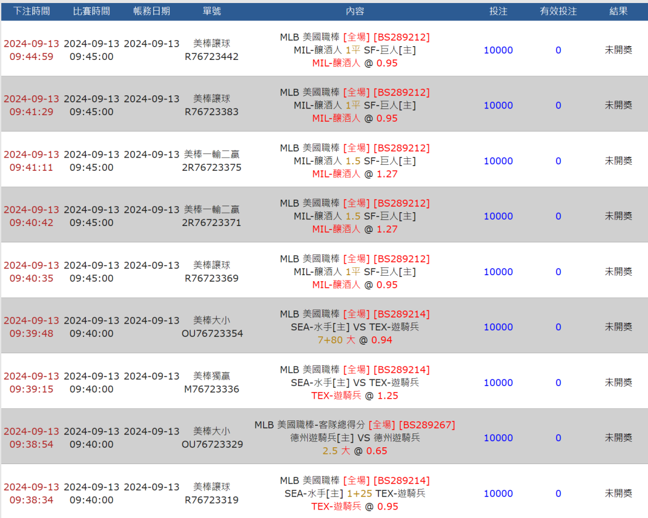Click odds line 7+80 大 @ 0.94
Image resolution: width=648 pixels, height=518 pixels.
pyautogui.click(x=355, y=340)
